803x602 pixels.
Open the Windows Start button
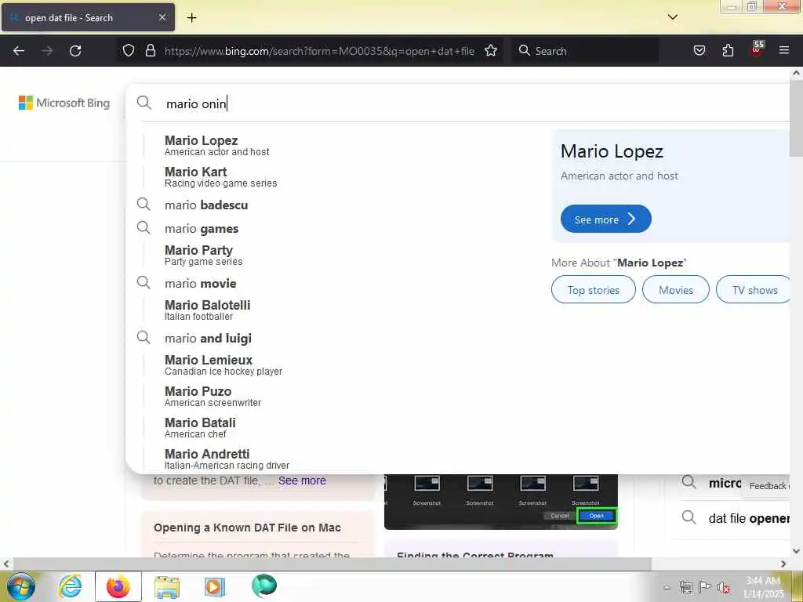click(20, 586)
